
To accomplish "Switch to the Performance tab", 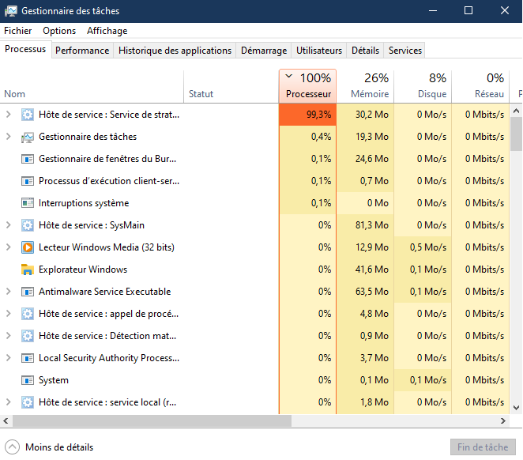I will click(x=82, y=51).
